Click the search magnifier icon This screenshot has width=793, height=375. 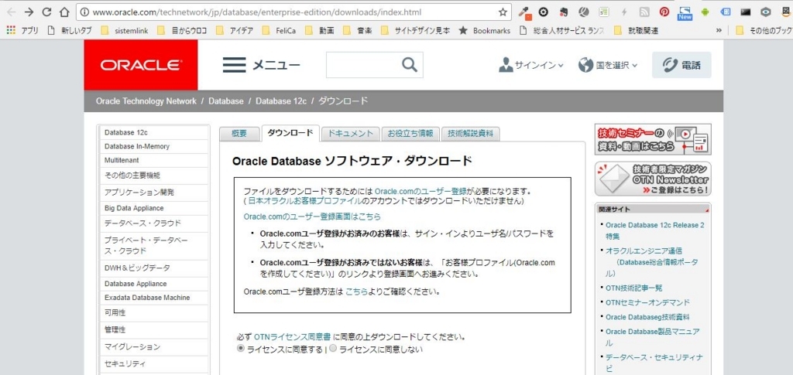point(410,65)
